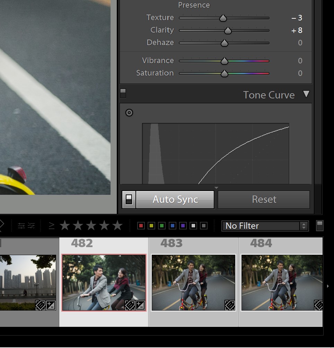This screenshot has width=334, height=348.
Task: Click the Texture slider handle
Action: click(223, 18)
